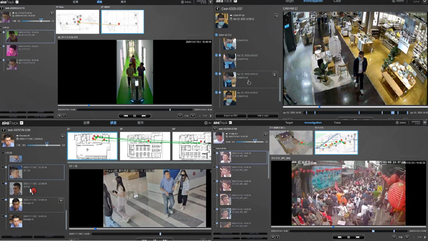Click back arrow beside Case-42325-1537

coord(218,9)
